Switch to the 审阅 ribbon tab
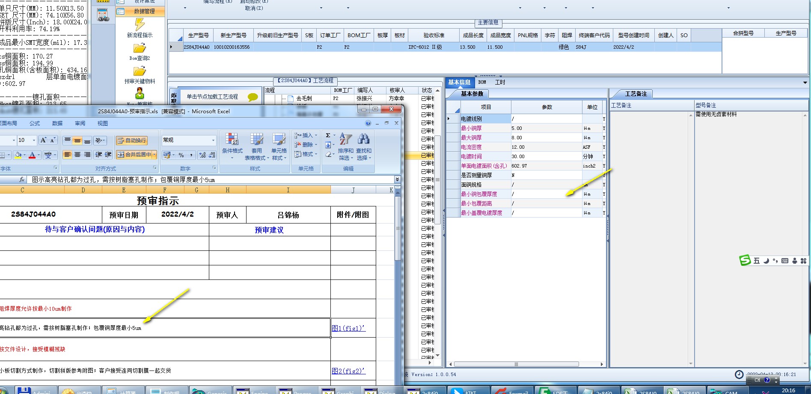This screenshot has height=394, width=811. click(x=80, y=123)
